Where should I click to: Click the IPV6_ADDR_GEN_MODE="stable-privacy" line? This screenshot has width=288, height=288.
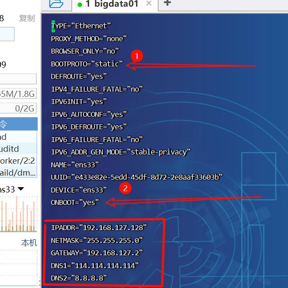point(121,152)
